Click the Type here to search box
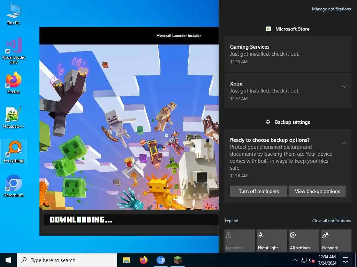The height and width of the screenshot is (267, 357). pos(67,260)
